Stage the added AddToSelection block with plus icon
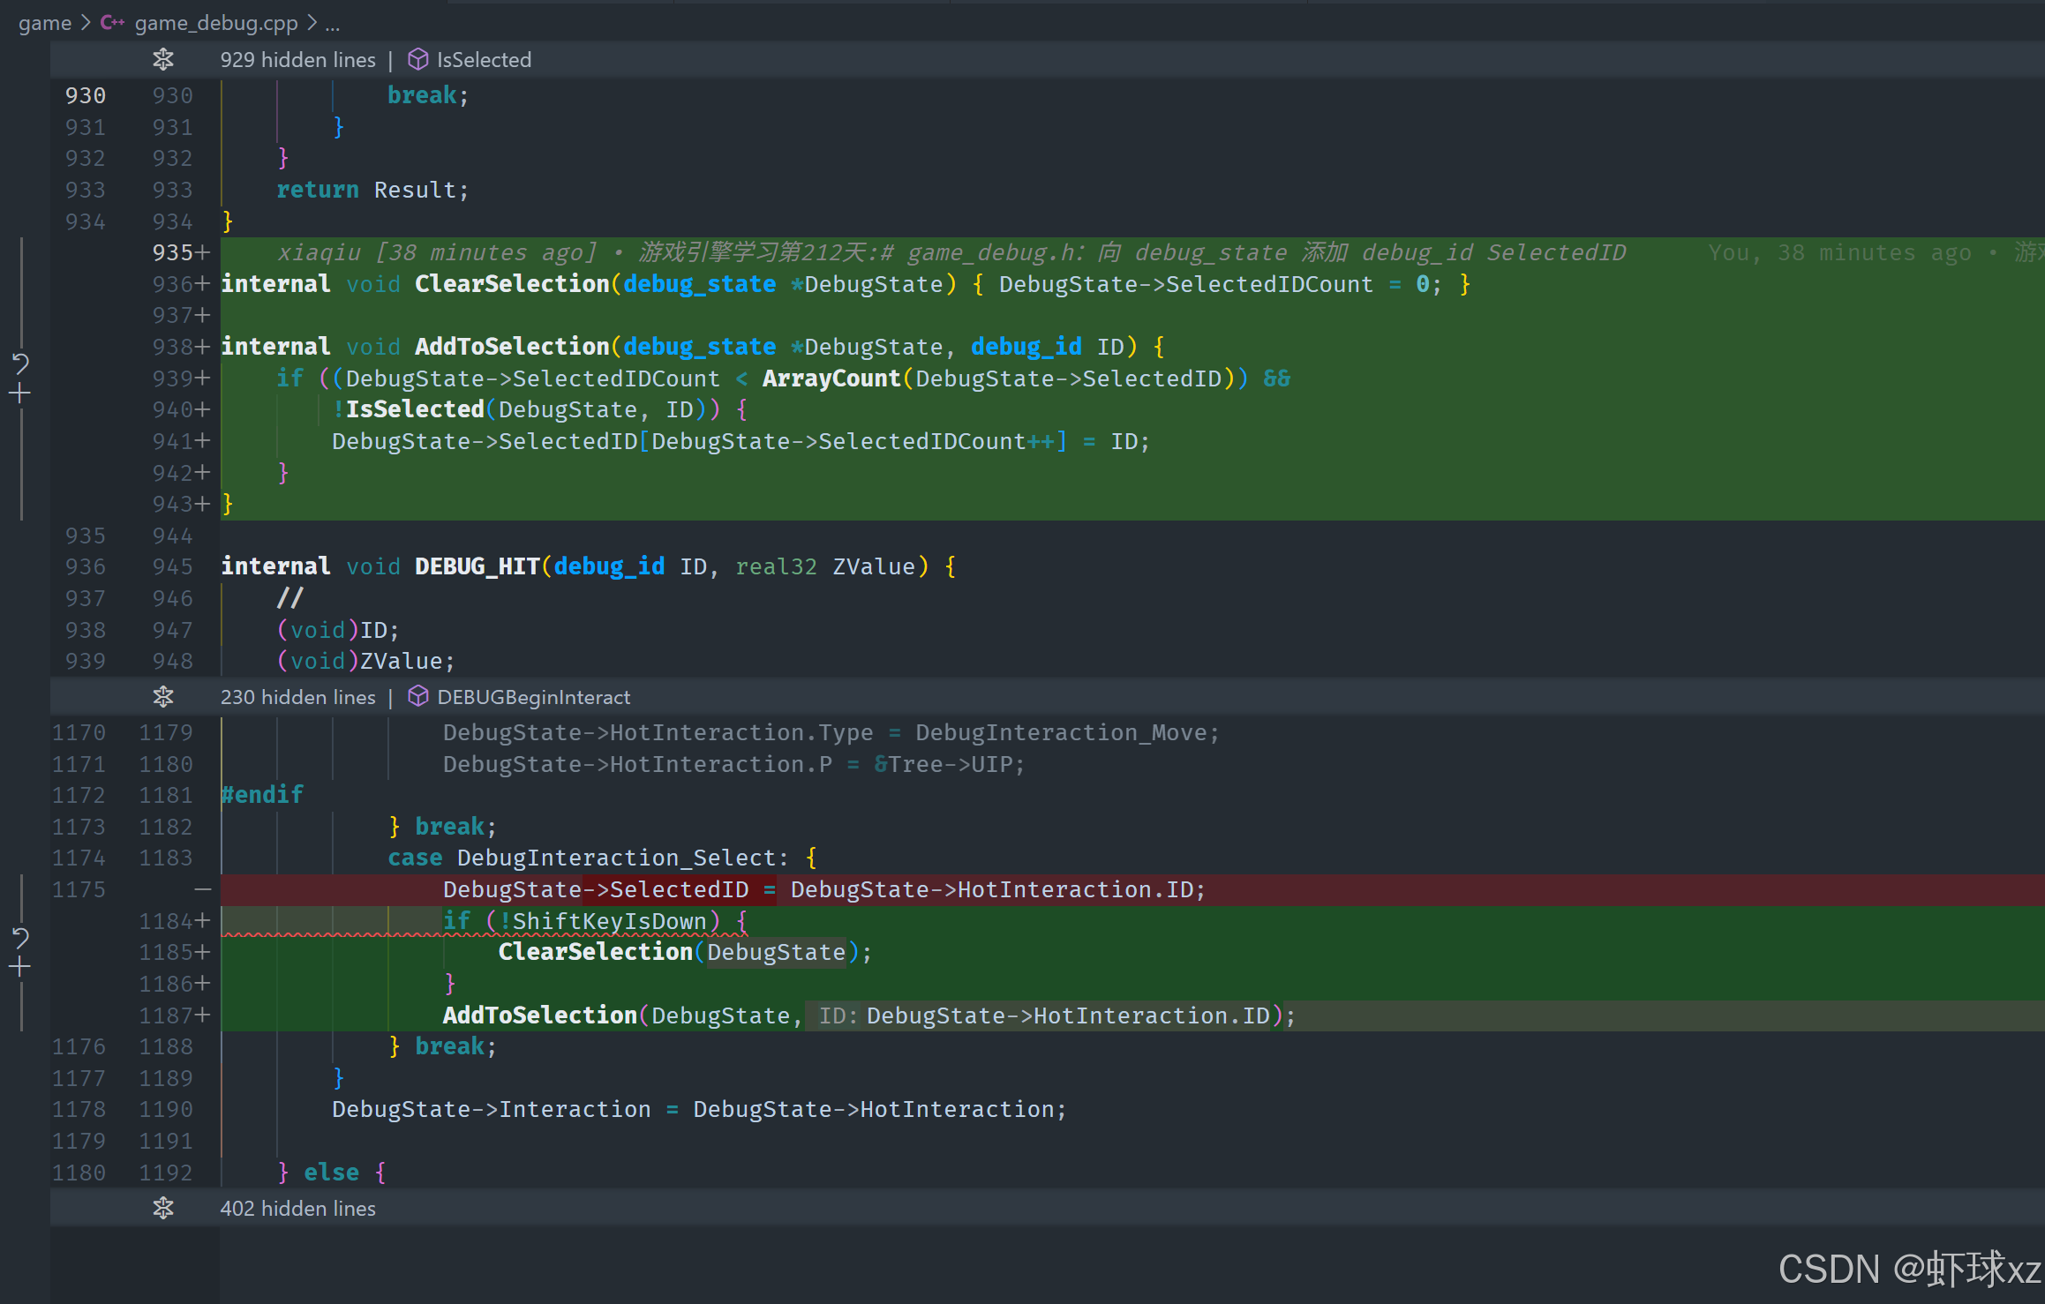This screenshot has height=1304, width=2045. pos(20,393)
